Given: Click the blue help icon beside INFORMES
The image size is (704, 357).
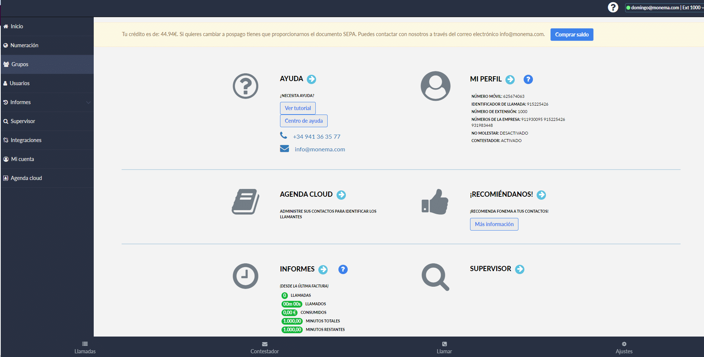Looking at the screenshot, I should click(x=343, y=270).
